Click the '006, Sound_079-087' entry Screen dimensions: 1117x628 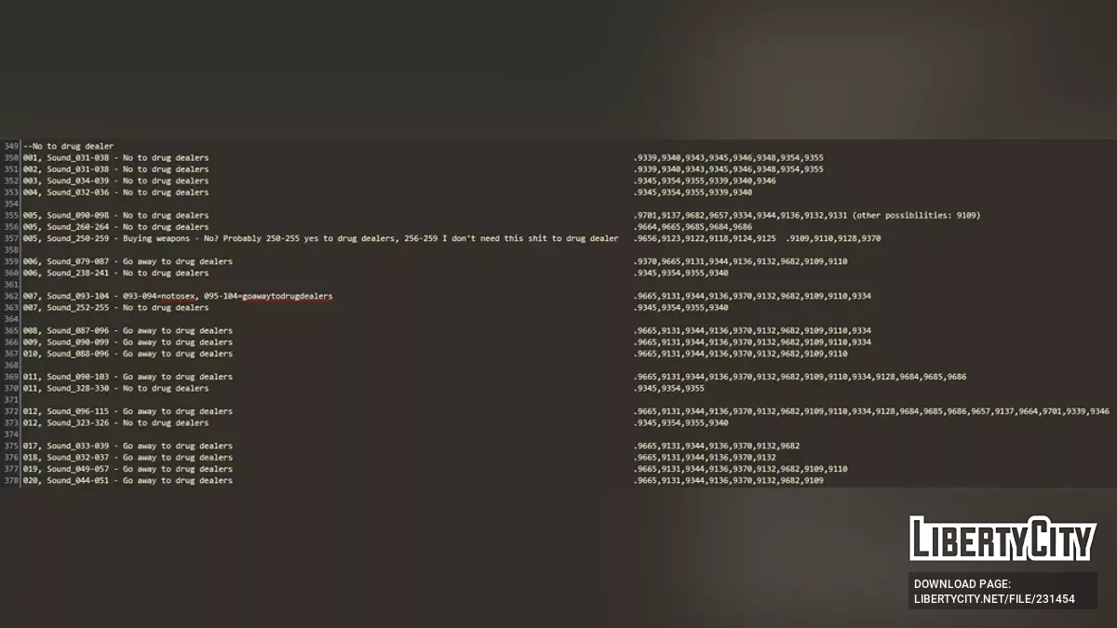tap(128, 261)
